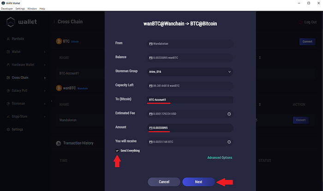Click the Hardware Wallet sidebar icon
The width and height of the screenshot is (323, 191).
[x=8, y=65]
